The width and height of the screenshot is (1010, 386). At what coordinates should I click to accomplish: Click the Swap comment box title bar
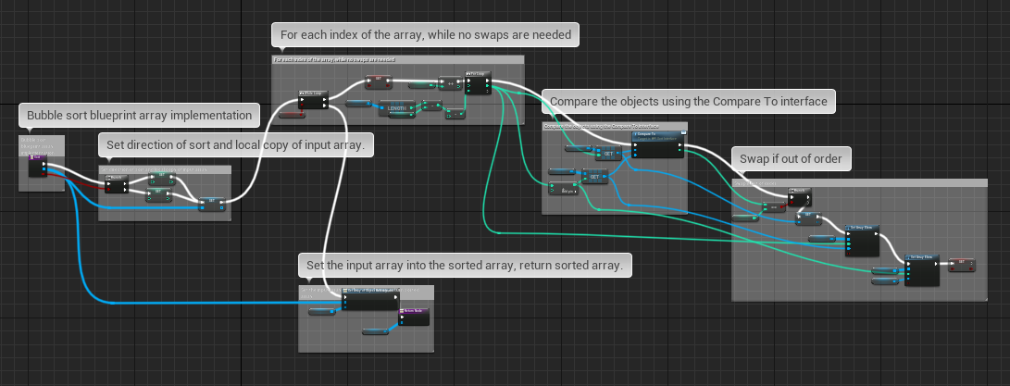click(x=859, y=183)
